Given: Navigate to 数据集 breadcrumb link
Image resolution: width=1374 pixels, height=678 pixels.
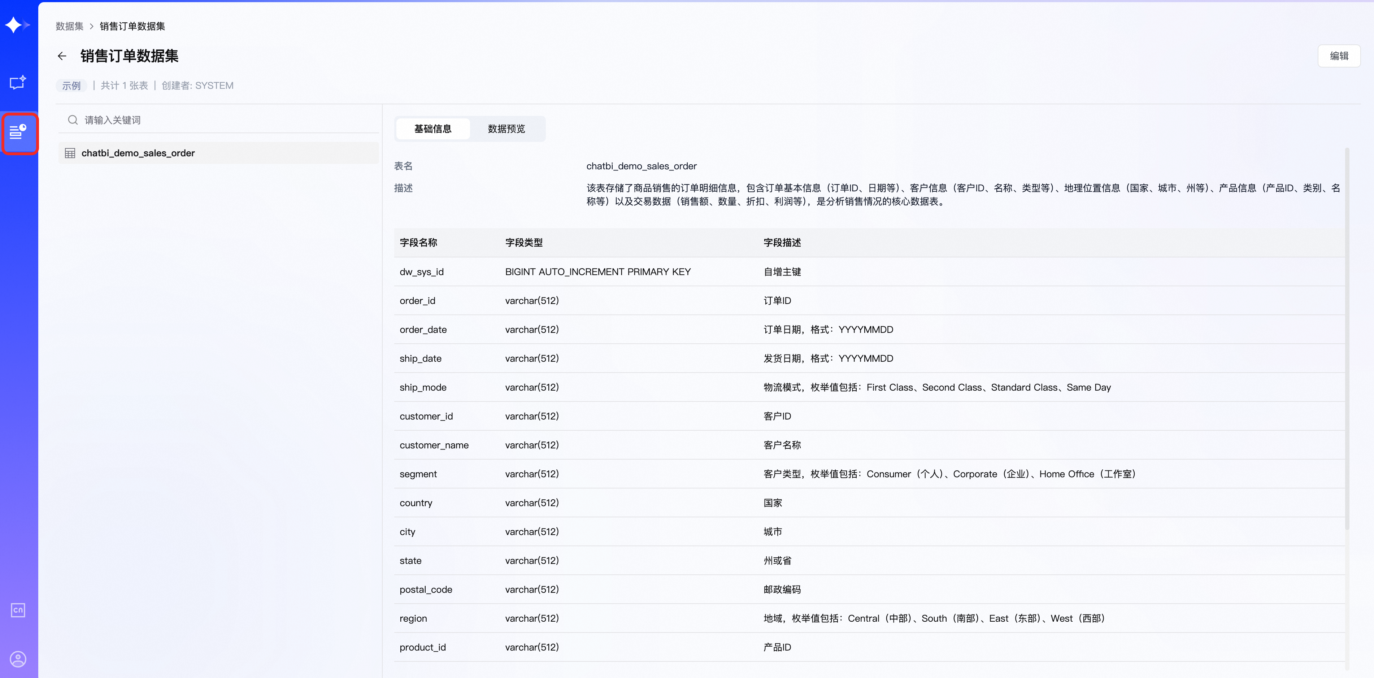Looking at the screenshot, I should click(69, 26).
